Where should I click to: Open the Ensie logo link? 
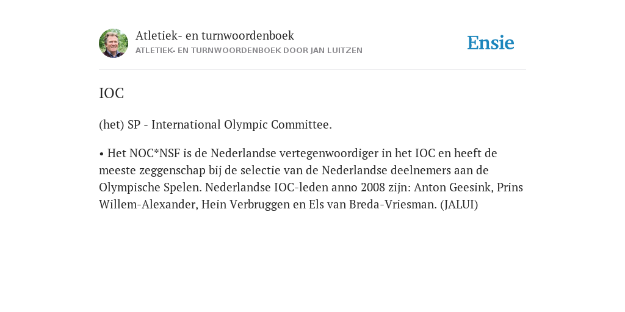pyautogui.click(x=491, y=43)
